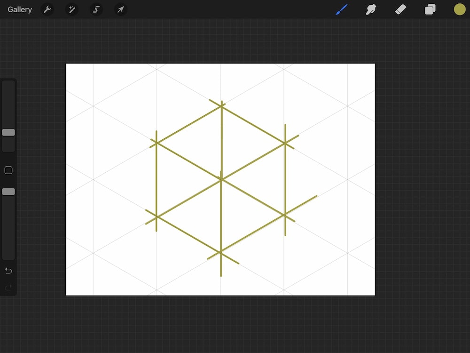Select the Eraser tool

click(400, 9)
